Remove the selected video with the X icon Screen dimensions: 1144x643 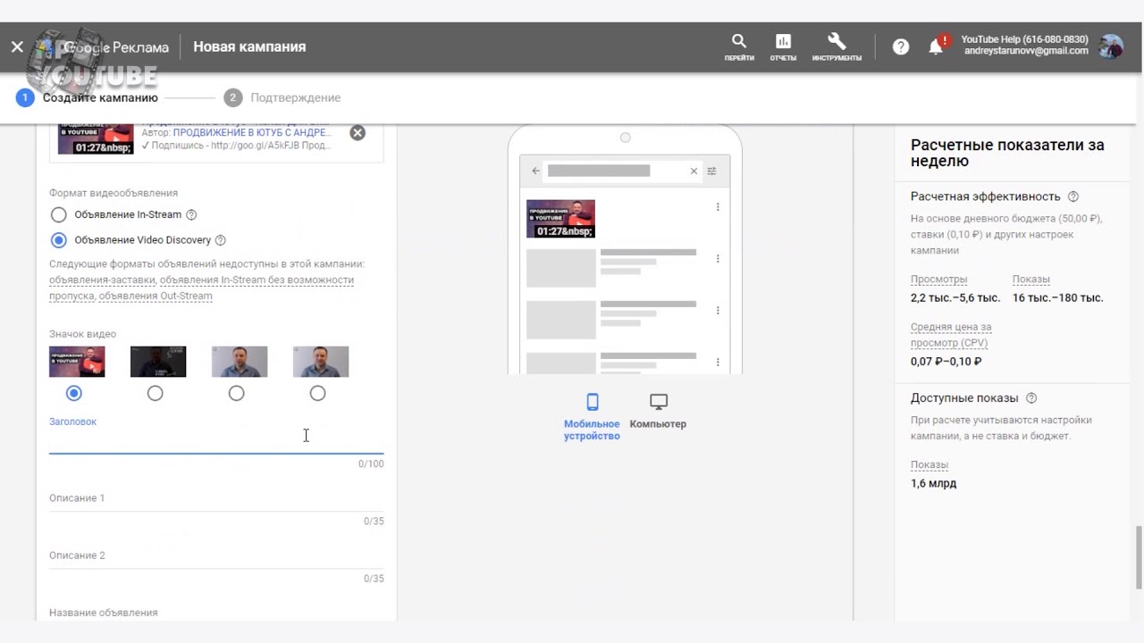[x=357, y=133]
